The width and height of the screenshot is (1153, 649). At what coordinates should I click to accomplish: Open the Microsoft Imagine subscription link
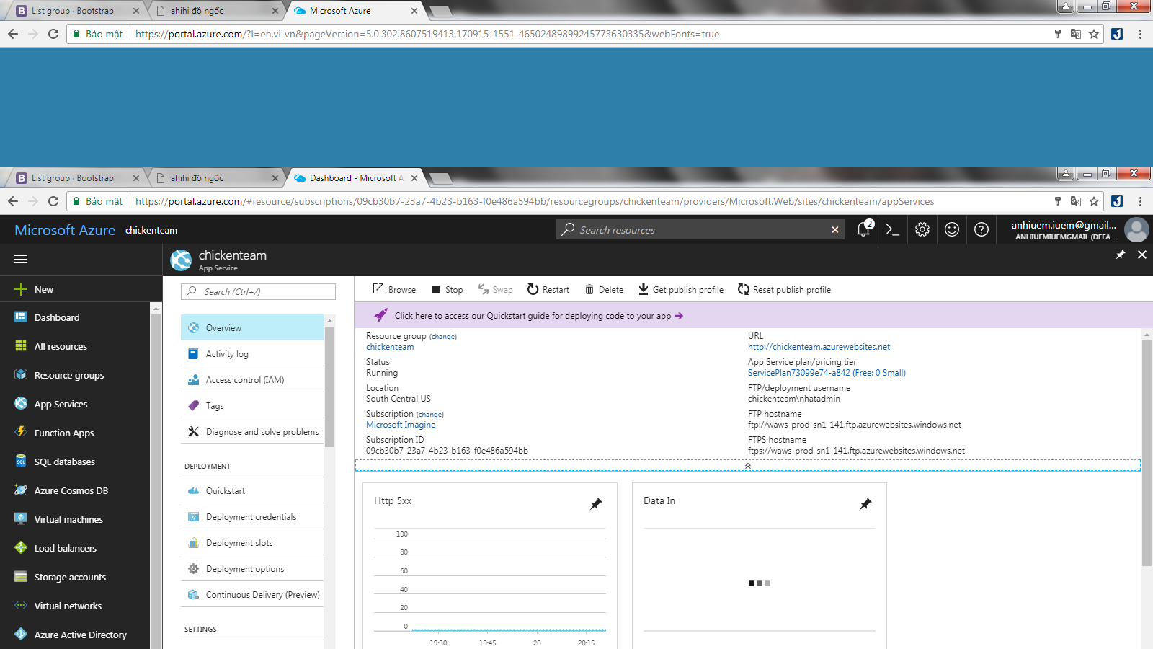[x=401, y=425]
